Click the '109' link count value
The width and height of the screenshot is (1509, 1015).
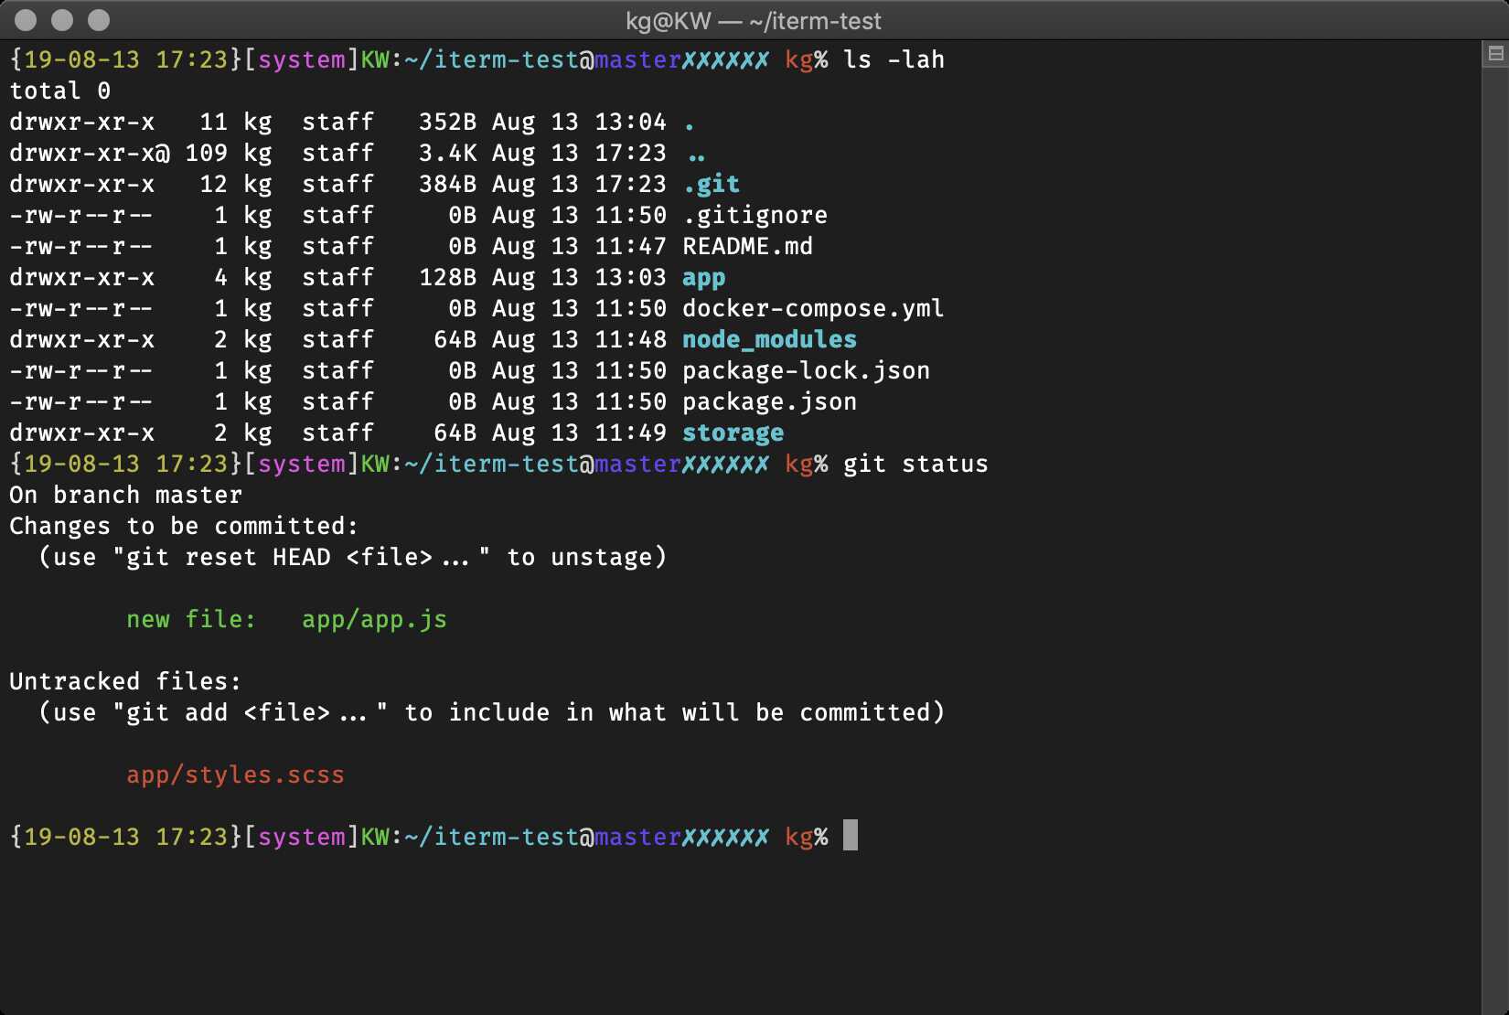207,154
